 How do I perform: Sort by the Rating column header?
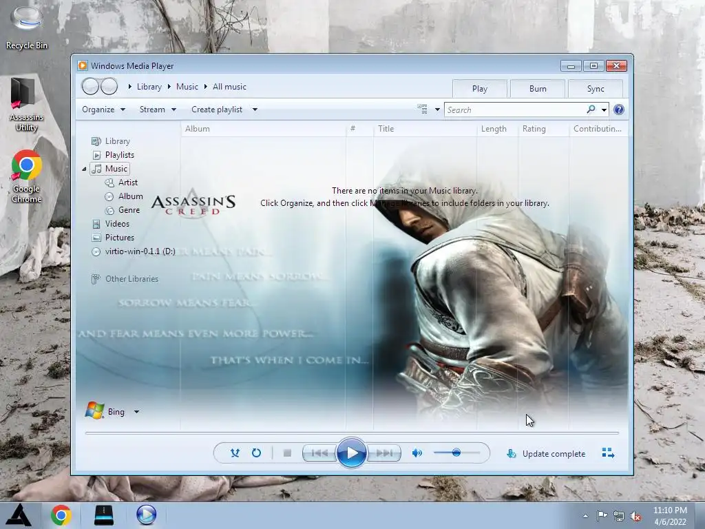544,129
